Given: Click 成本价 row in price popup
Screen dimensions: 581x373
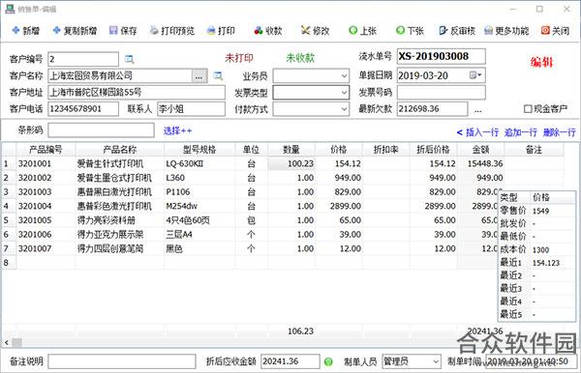Looking at the screenshot, I should click(x=536, y=250).
